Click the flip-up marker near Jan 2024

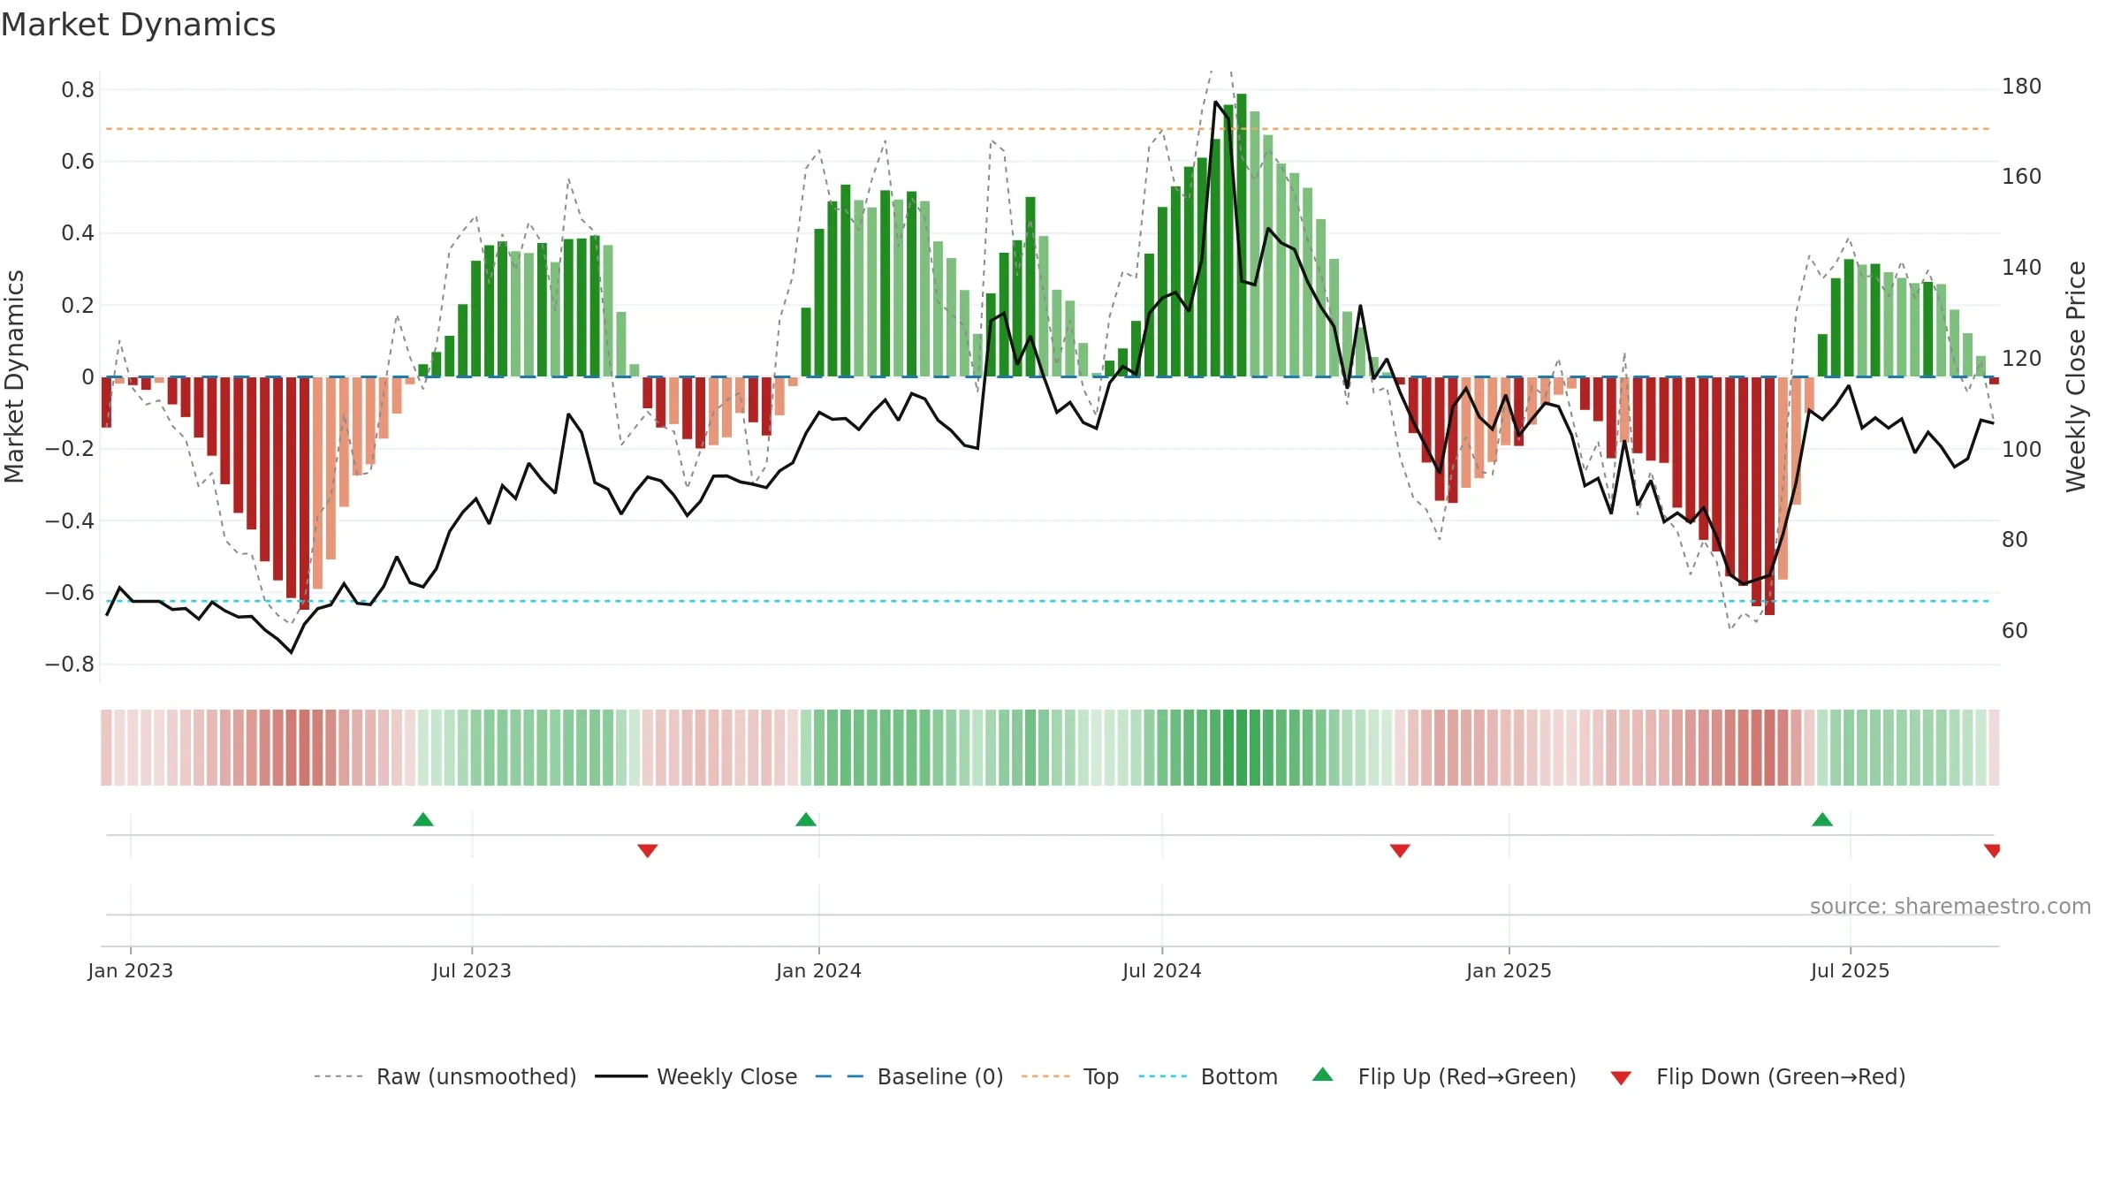pos(806,819)
